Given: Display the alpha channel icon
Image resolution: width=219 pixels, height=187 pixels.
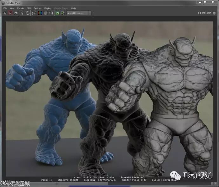Looking at the screenshot, I should (45, 13).
